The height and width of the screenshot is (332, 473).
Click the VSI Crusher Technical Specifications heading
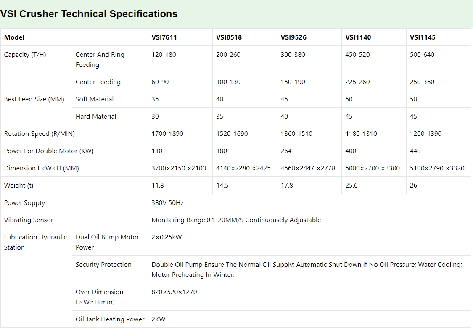(89, 14)
